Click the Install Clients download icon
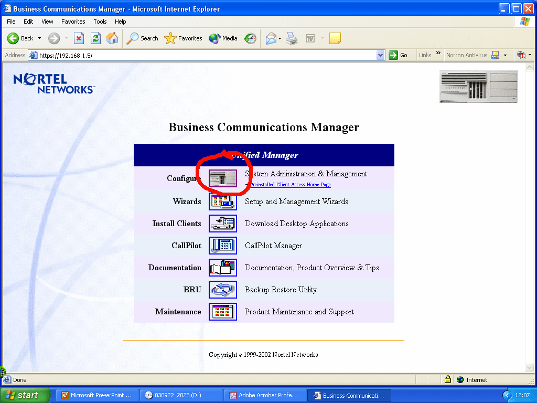 (x=222, y=224)
